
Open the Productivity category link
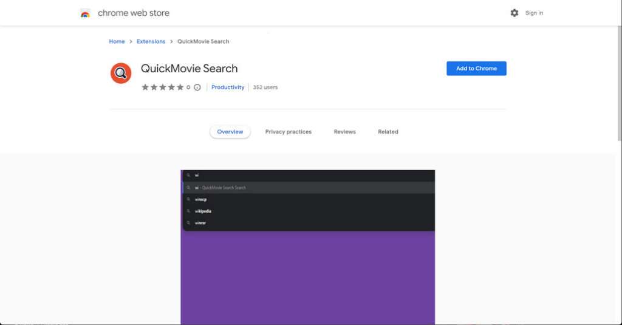[228, 87]
